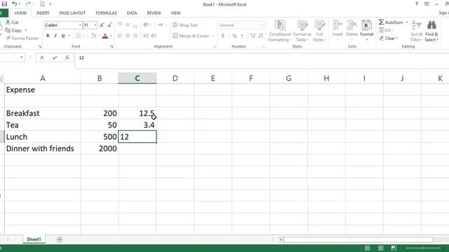Image resolution: width=449 pixels, height=252 pixels.
Task: Click the Save icon in quick access toolbar
Action: (4, 4)
